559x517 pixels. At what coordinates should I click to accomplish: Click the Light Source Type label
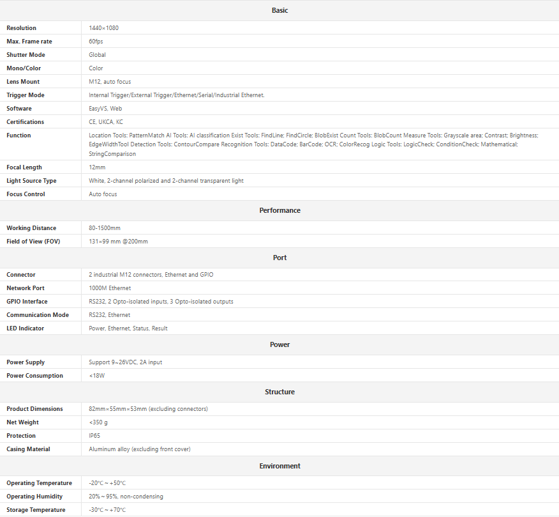(31, 181)
